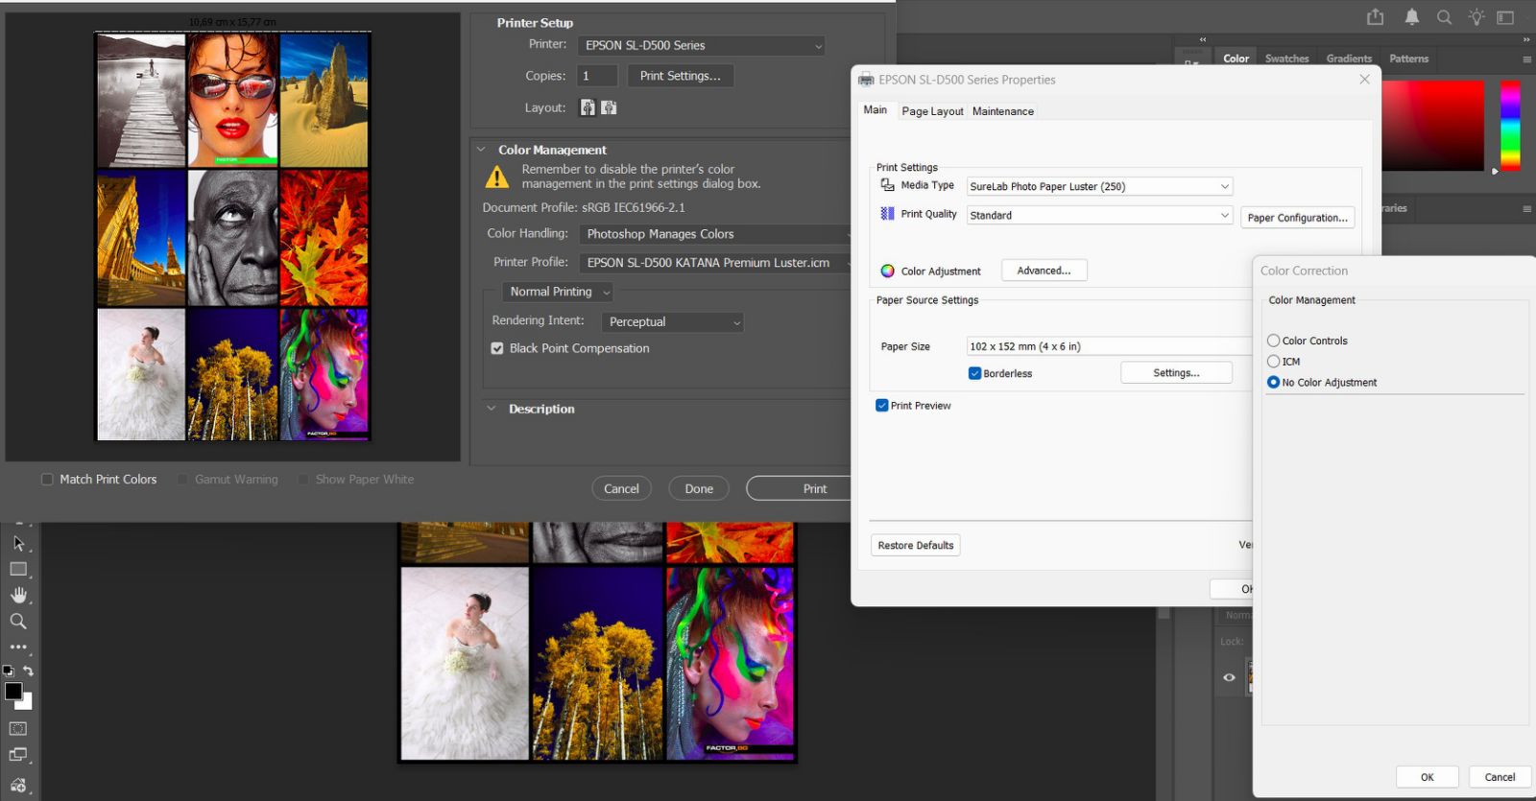This screenshot has width=1536, height=801.
Task: Disable the Borderless checkbox
Action: (974, 373)
